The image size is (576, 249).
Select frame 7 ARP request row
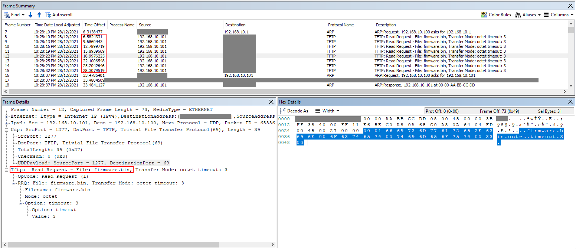click(285, 32)
